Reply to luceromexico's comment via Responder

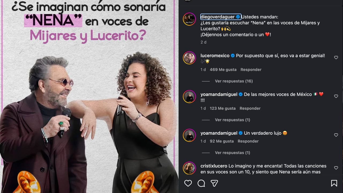[x=251, y=69]
